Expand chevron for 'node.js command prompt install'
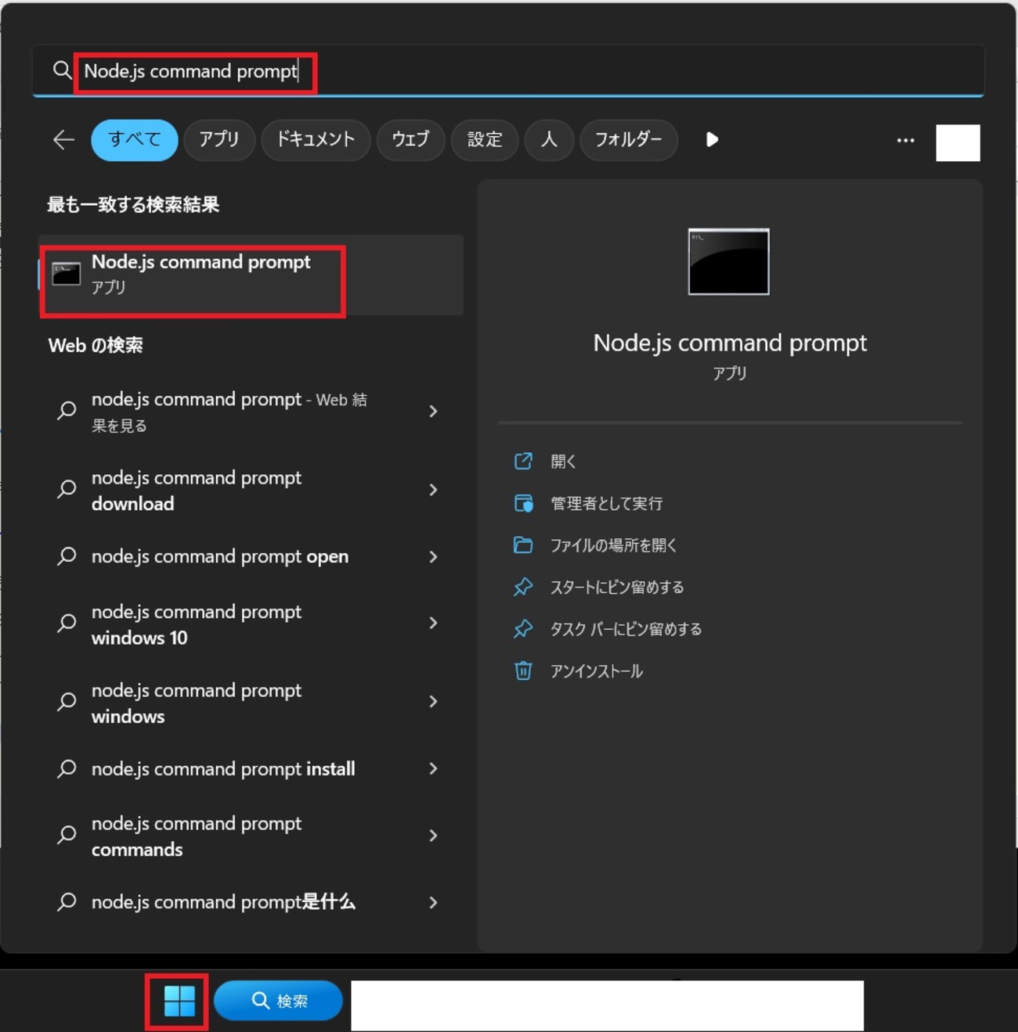Image resolution: width=1018 pixels, height=1032 pixels. (x=433, y=769)
